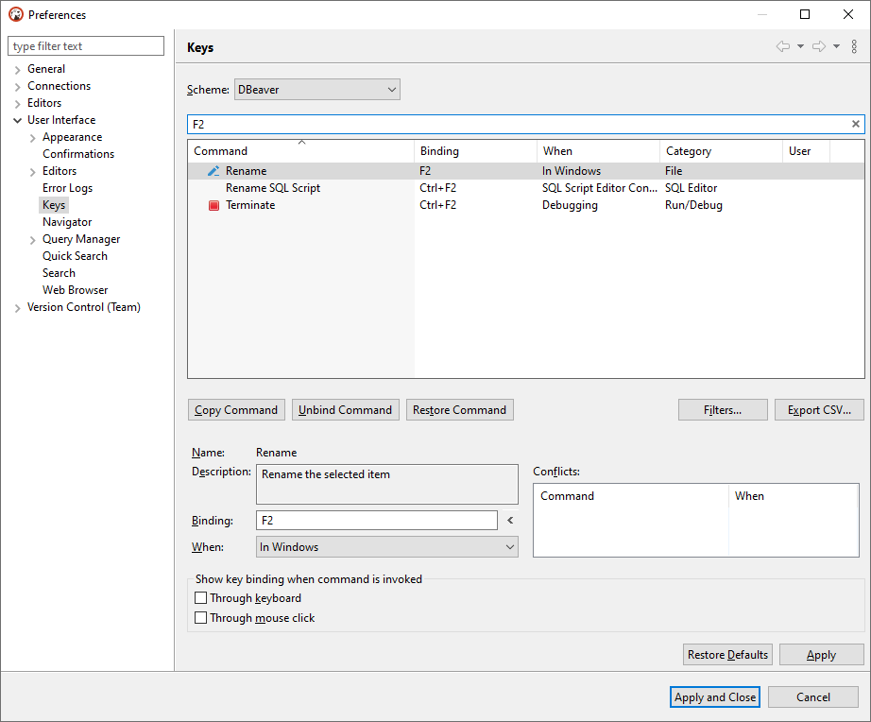The height and width of the screenshot is (722, 871).
Task: Enable the Through keyboard checkbox
Action: (x=201, y=597)
